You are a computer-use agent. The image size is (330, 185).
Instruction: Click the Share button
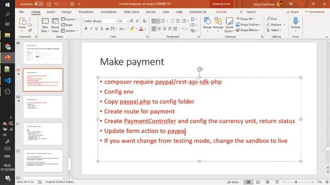pyautogui.click(x=292, y=12)
